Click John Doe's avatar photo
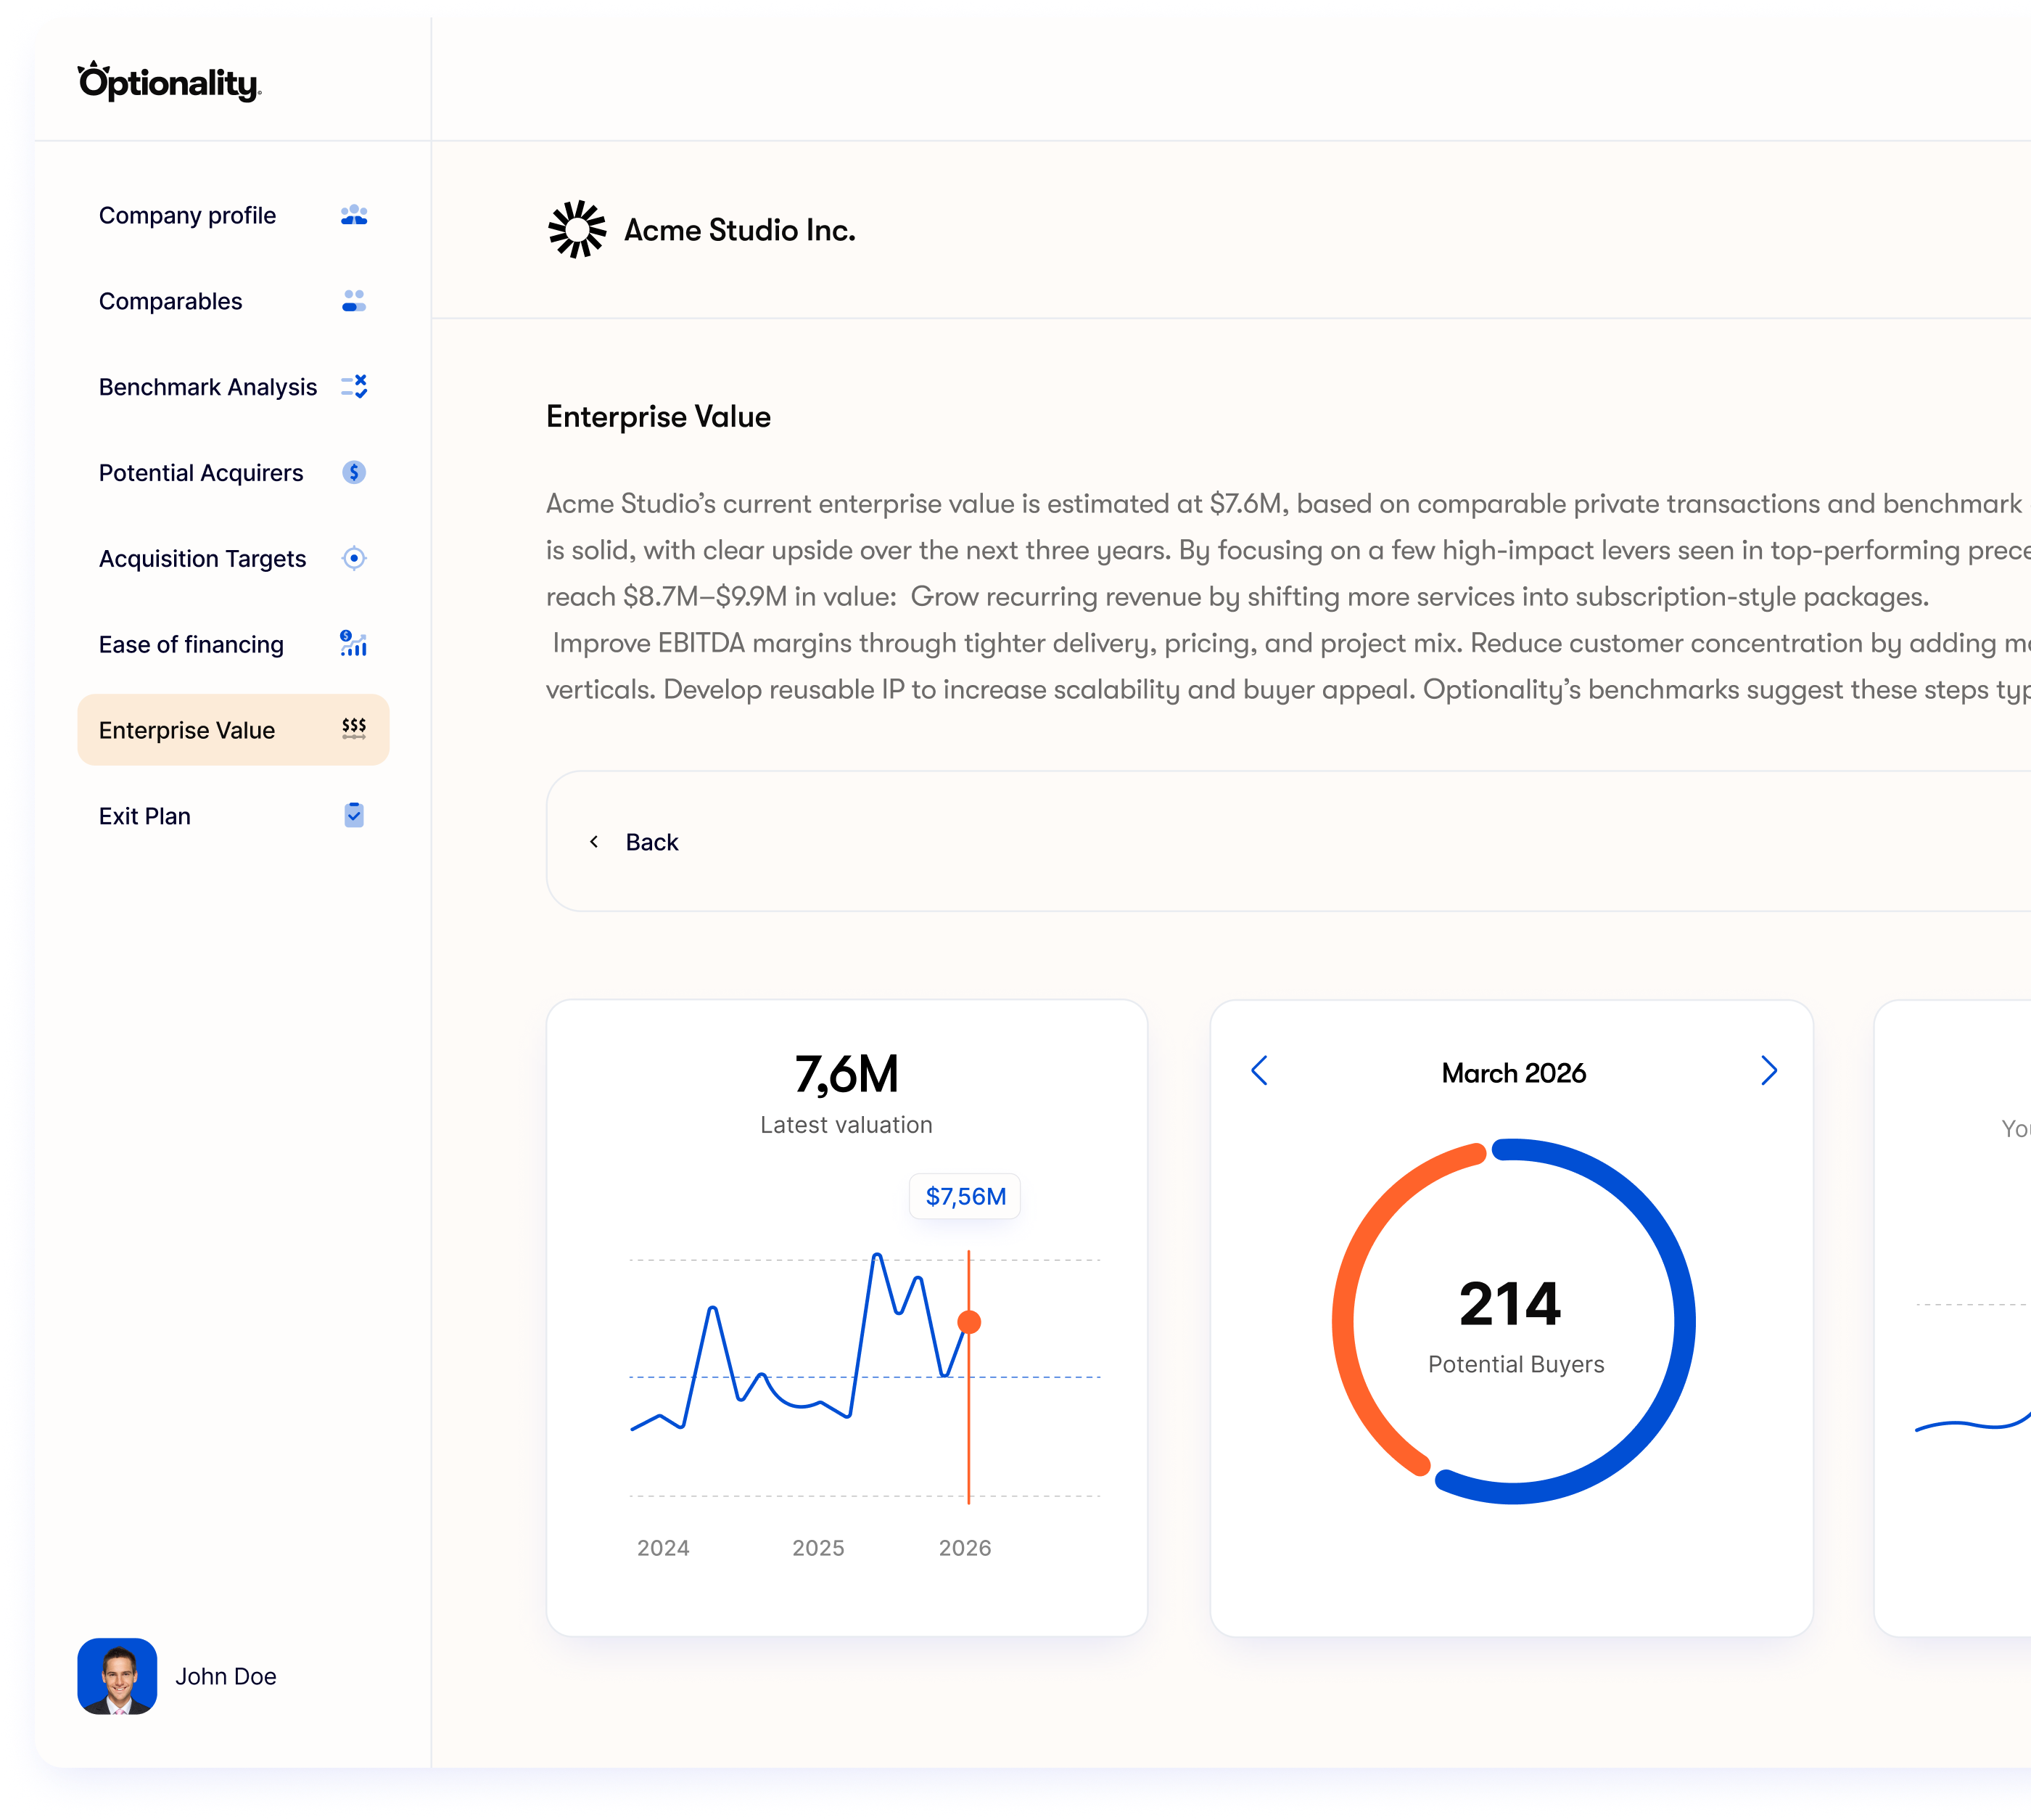 [117, 1676]
